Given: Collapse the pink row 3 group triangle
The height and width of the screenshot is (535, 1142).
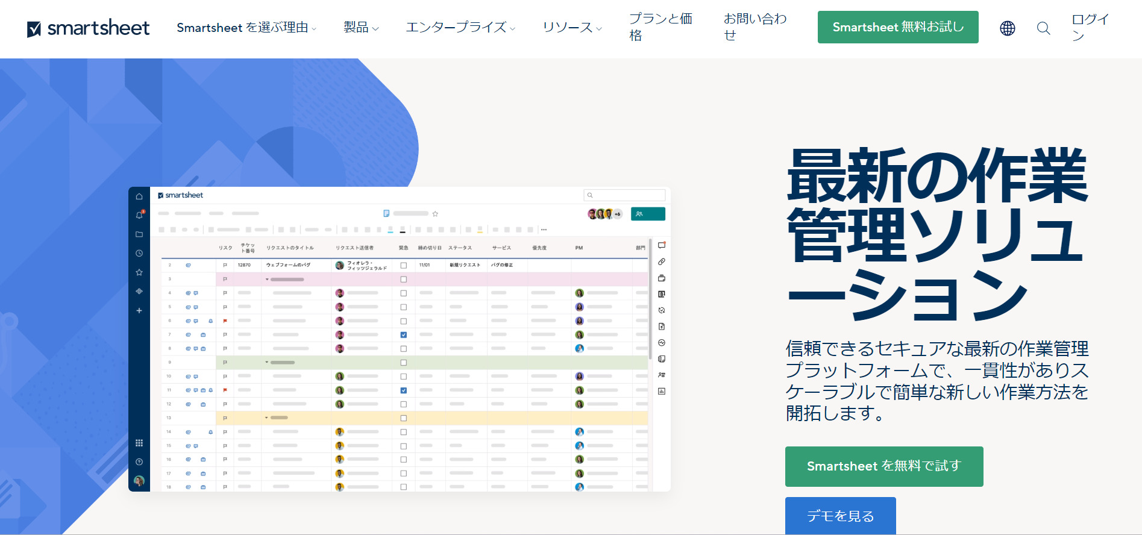Looking at the screenshot, I should tap(267, 280).
